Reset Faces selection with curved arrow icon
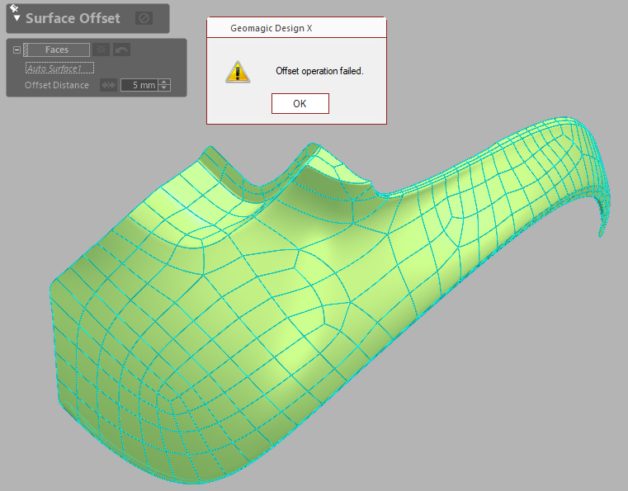Screen dimensions: 628x491 pos(122,50)
